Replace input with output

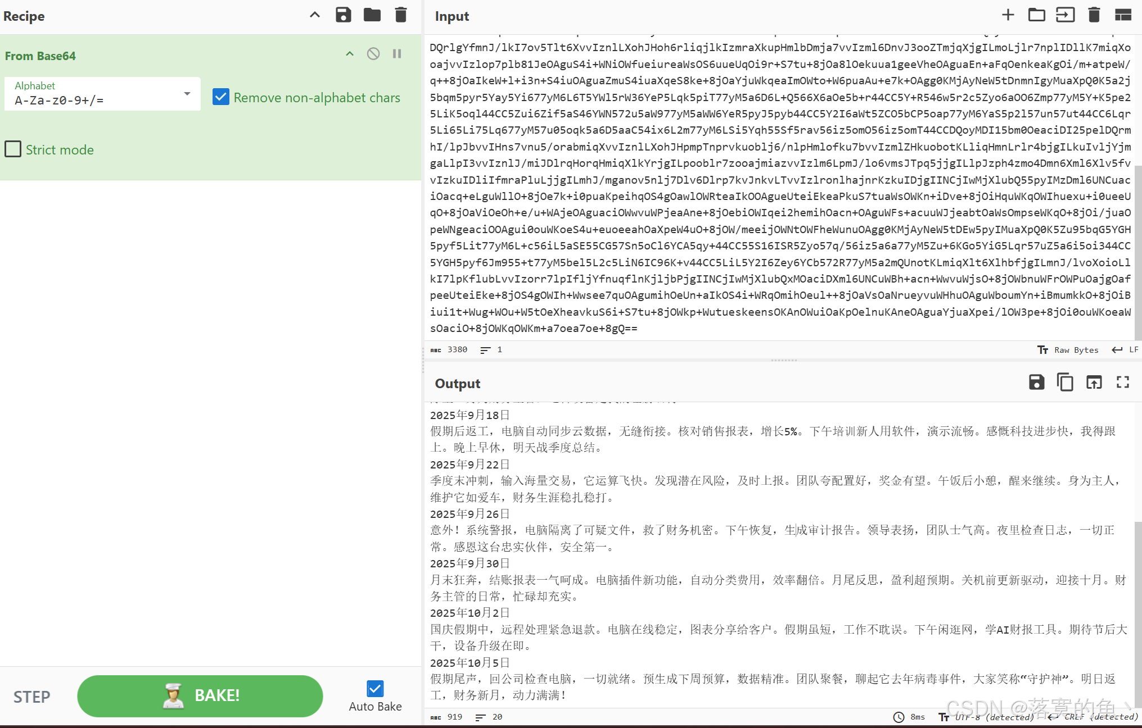pos(1094,383)
